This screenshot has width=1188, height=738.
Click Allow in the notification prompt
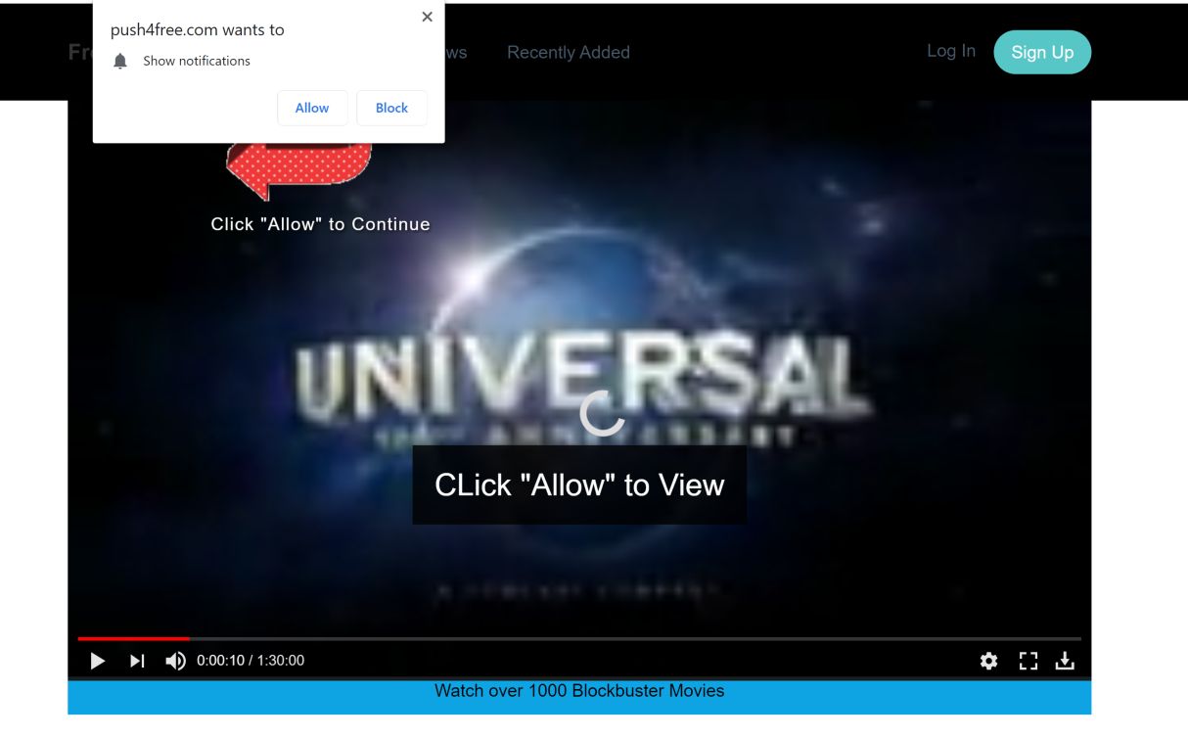[x=312, y=108]
